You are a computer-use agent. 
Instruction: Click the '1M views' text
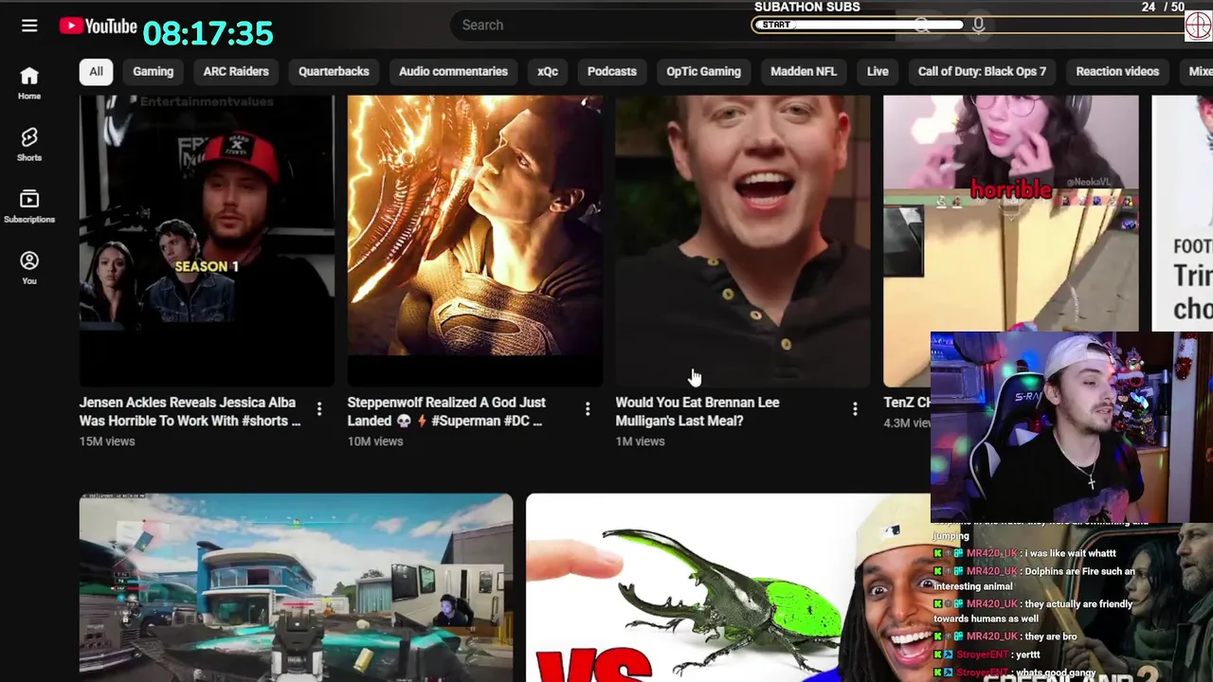[640, 441]
